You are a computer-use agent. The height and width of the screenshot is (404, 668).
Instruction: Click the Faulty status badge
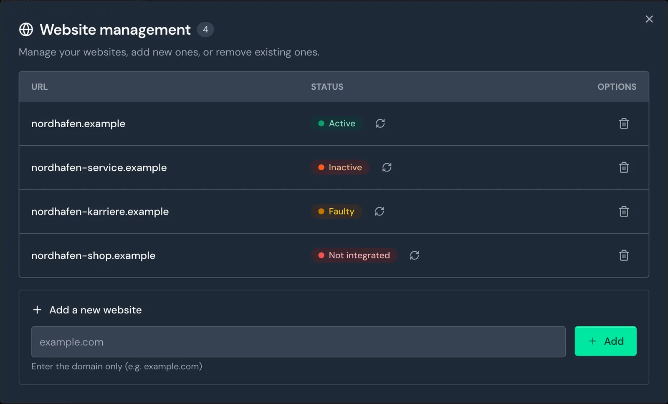click(x=336, y=212)
